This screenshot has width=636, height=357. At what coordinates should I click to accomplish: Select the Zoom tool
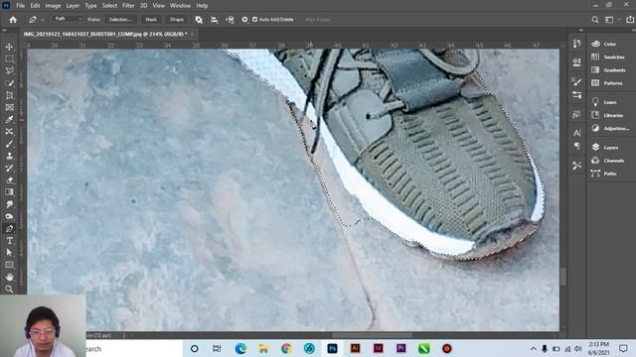(9, 289)
